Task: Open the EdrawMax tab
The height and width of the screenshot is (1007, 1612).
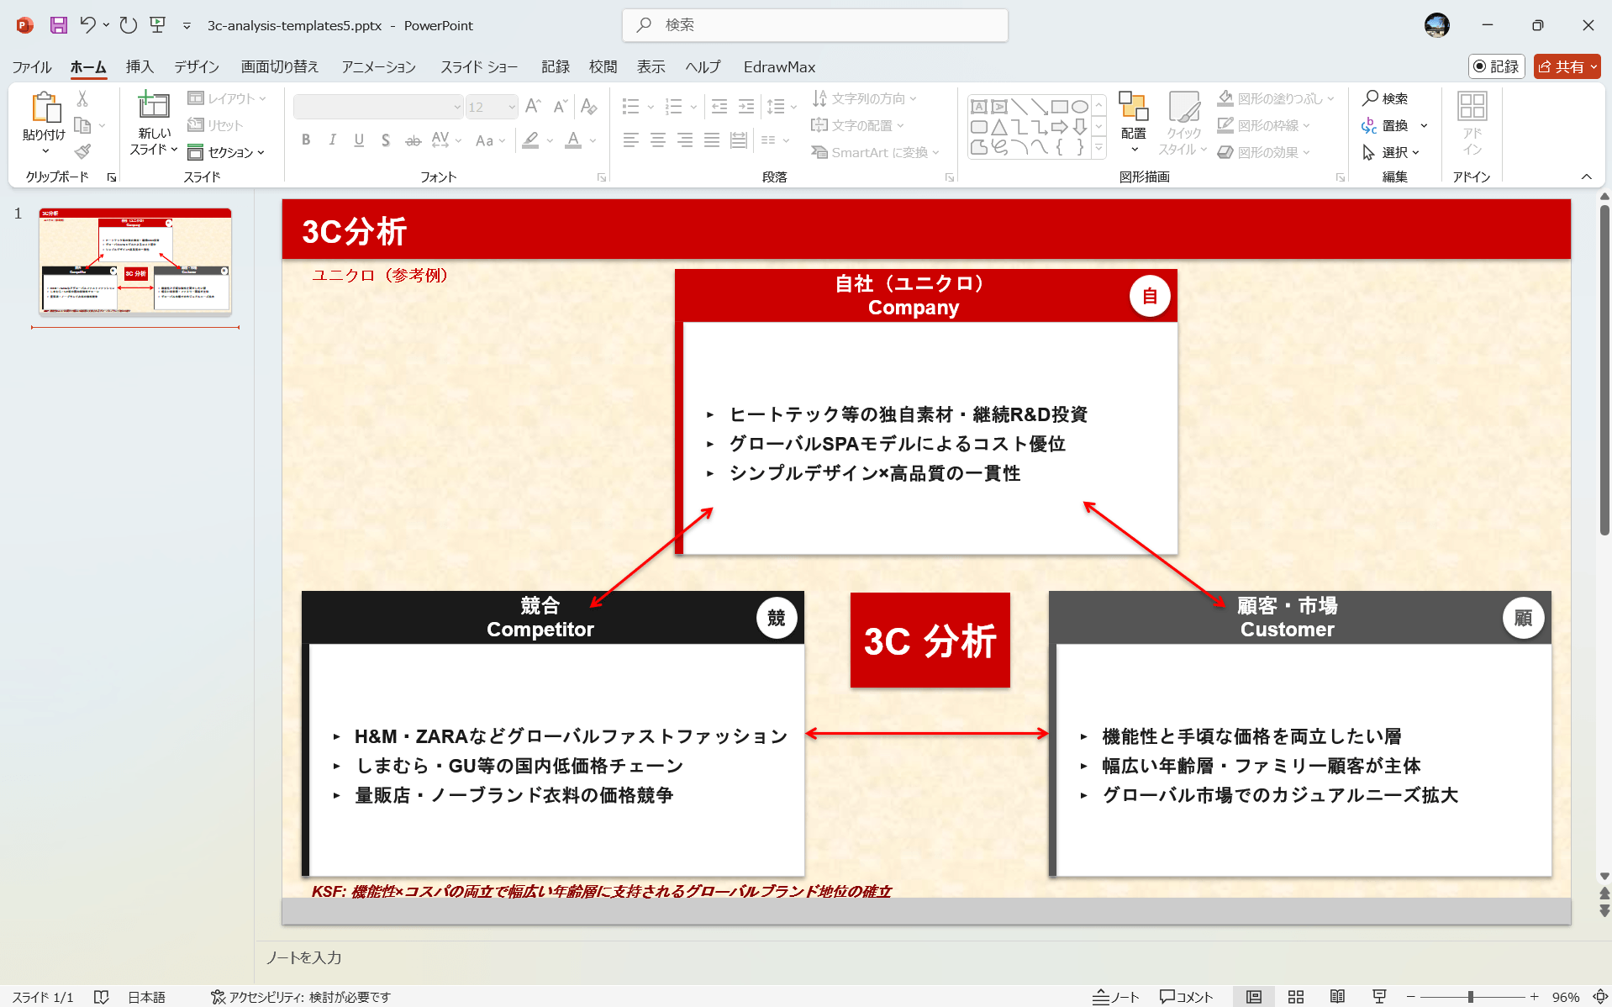Action: pos(779,66)
